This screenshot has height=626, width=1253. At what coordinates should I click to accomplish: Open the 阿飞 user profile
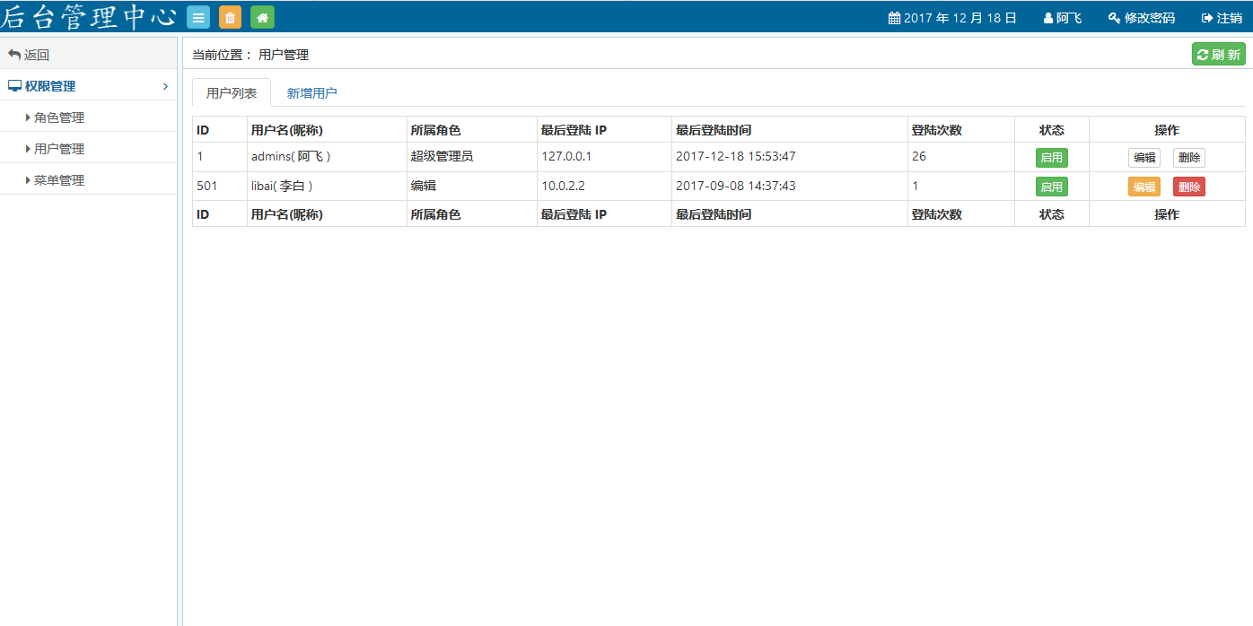(x=1063, y=18)
